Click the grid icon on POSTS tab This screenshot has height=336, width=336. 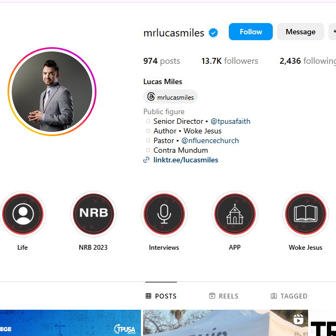click(x=148, y=296)
